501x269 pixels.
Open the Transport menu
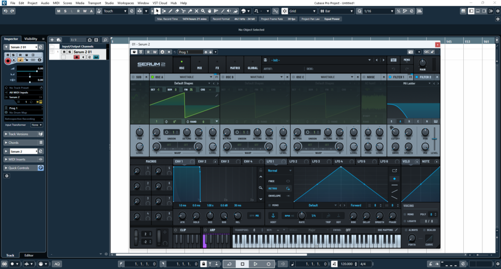tap(94, 3)
